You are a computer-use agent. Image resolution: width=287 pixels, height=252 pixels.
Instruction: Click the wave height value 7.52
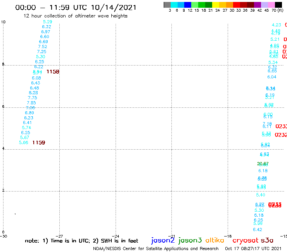[43, 47]
